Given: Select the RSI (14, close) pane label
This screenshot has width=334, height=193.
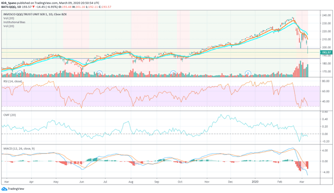Looking at the screenshot, I should click(13, 81).
